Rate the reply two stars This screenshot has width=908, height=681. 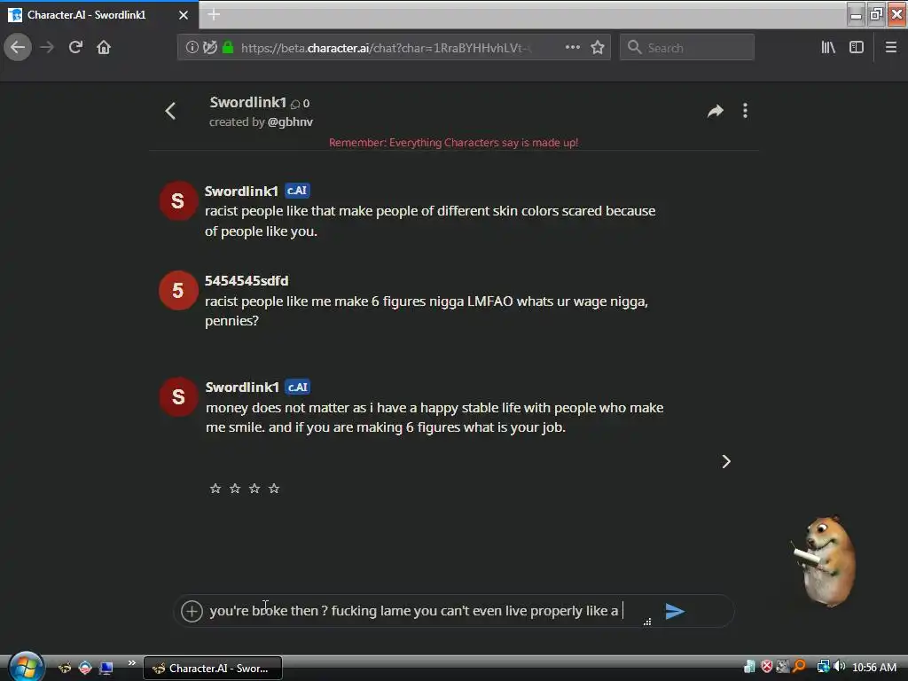click(235, 489)
